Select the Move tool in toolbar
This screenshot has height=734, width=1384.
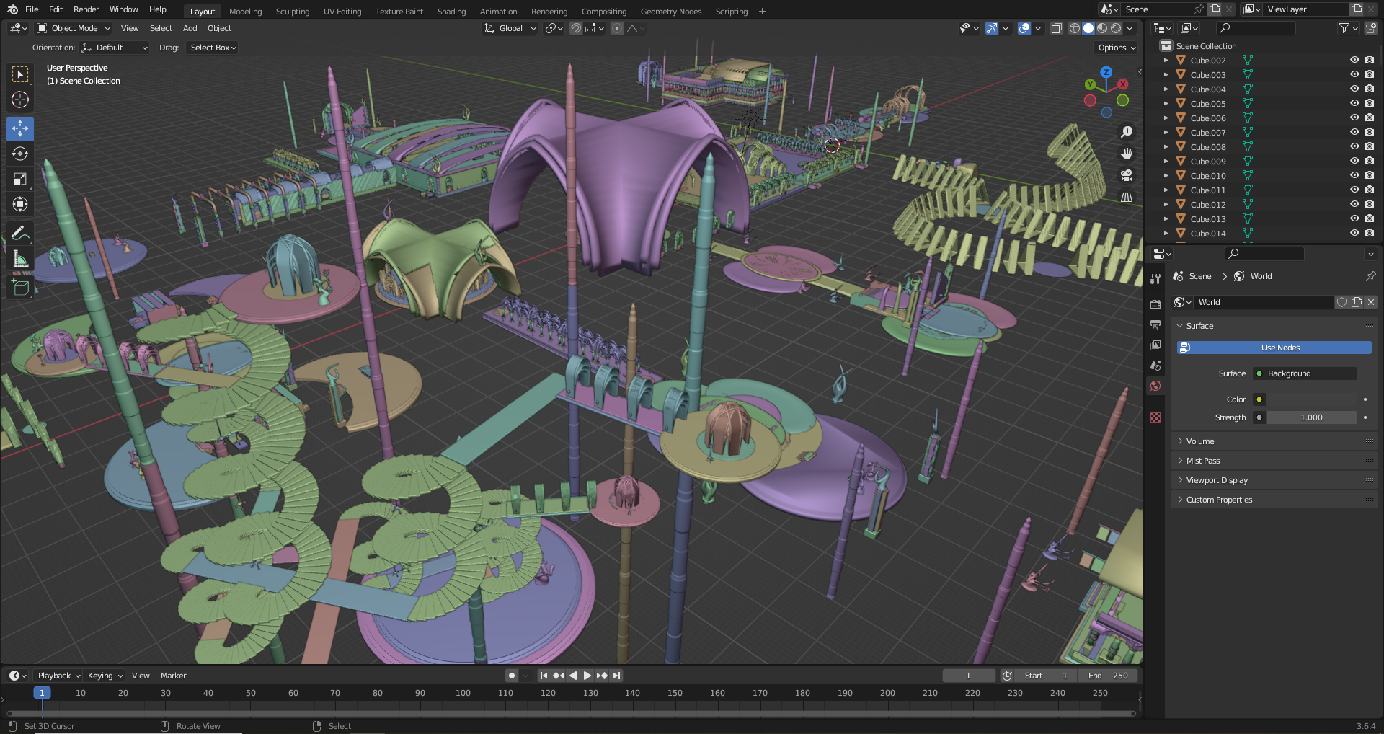(x=20, y=129)
